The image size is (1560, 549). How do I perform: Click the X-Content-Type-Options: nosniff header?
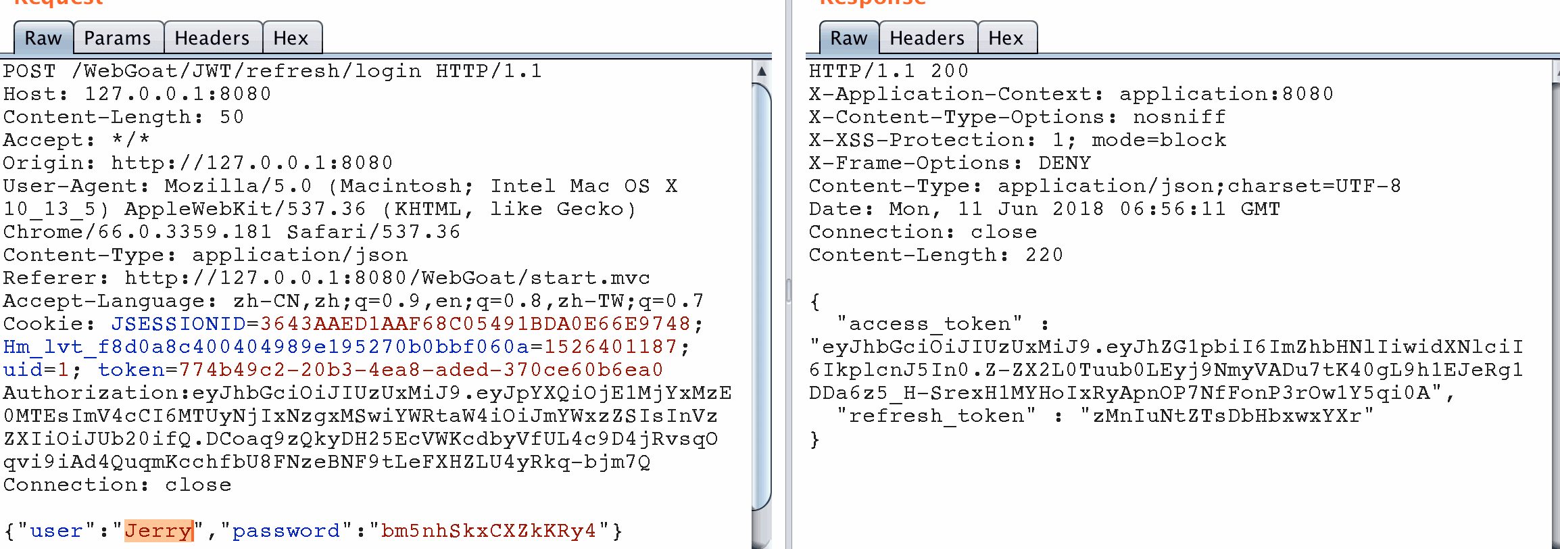click(1017, 117)
